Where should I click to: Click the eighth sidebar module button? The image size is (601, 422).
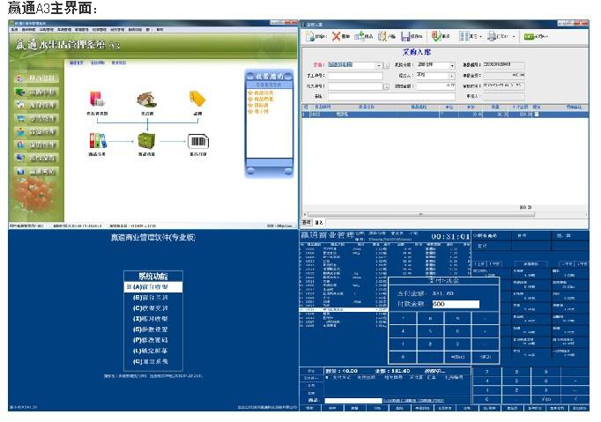[x=36, y=171]
